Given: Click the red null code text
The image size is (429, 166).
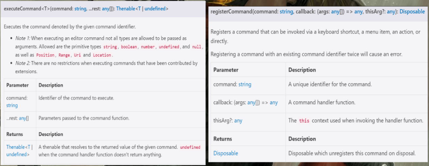Looking at the screenshot, I should click(197, 47).
